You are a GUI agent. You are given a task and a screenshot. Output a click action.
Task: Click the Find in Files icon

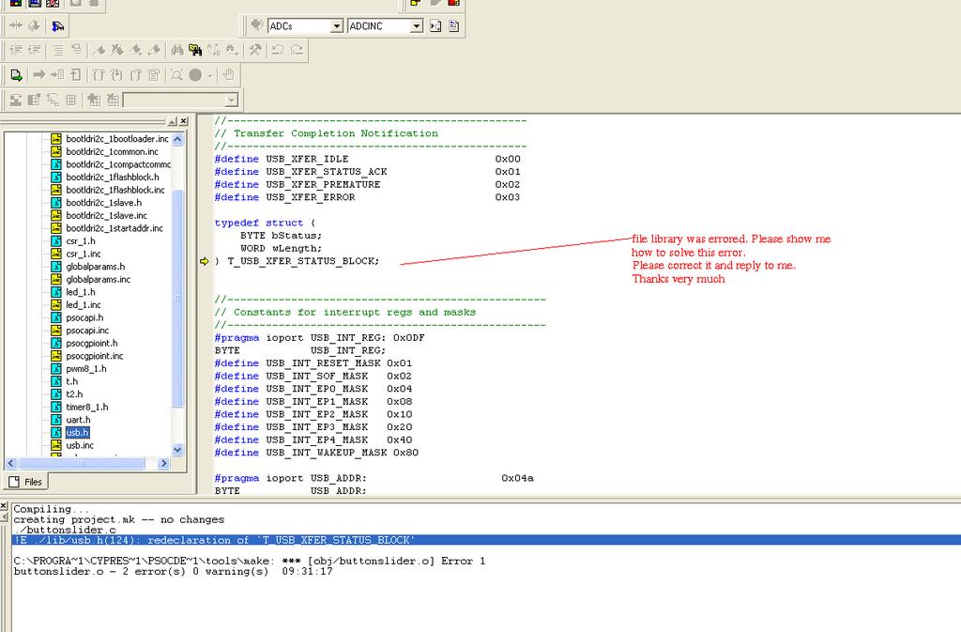coord(194,50)
